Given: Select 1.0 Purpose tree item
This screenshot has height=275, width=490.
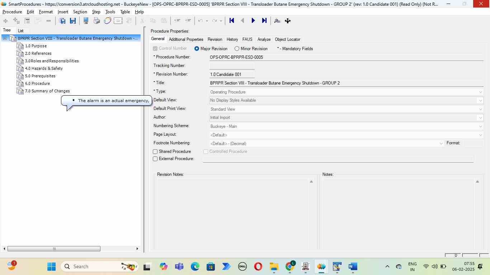Looking at the screenshot, I should 36,46.
